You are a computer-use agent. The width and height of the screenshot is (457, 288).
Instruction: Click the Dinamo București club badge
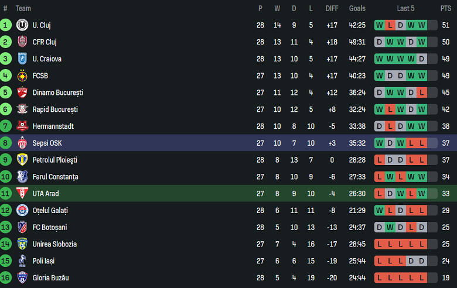point(22,92)
